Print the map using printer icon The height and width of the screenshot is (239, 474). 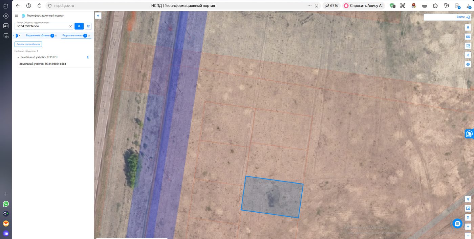point(468,64)
